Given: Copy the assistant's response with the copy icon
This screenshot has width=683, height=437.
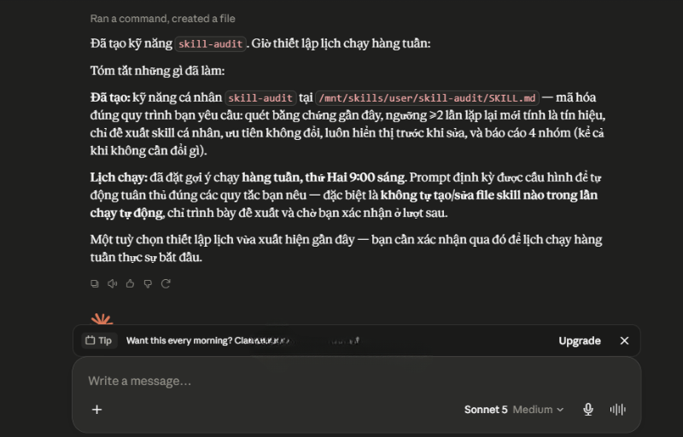Looking at the screenshot, I should (95, 283).
